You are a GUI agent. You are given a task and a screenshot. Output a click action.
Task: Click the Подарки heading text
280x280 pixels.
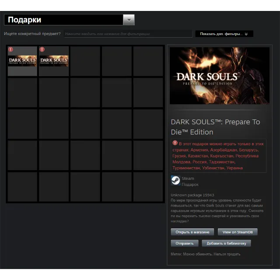click(24, 20)
